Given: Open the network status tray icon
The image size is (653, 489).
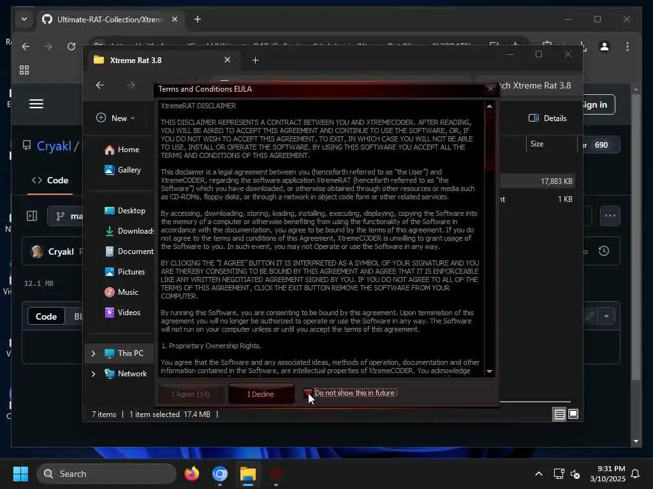Looking at the screenshot, I should tap(559, 474).
